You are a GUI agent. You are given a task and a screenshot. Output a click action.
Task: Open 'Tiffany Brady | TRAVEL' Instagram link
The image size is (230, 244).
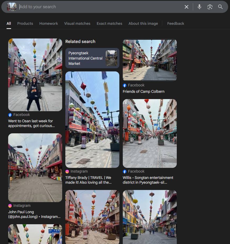coord(88,180)
